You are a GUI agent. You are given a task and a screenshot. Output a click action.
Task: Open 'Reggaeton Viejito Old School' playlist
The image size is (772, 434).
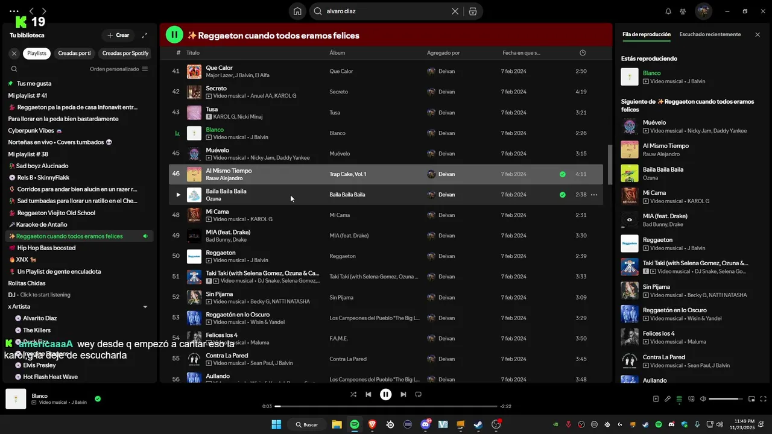click(80, 213)
